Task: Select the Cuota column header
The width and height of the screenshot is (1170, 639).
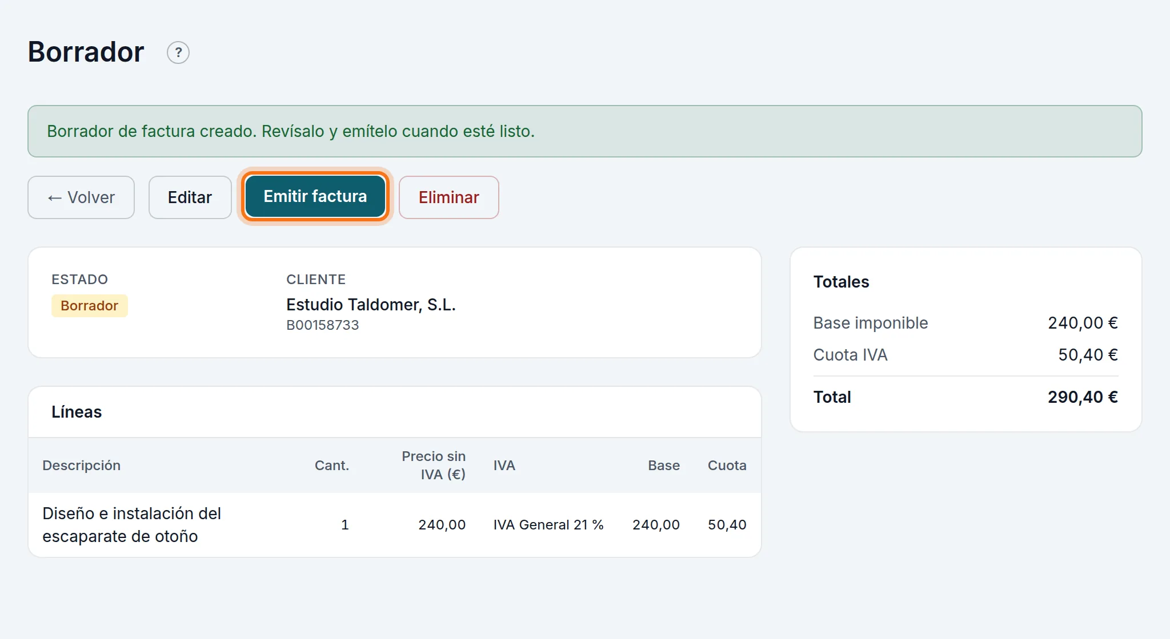Action: pos(727,466)
